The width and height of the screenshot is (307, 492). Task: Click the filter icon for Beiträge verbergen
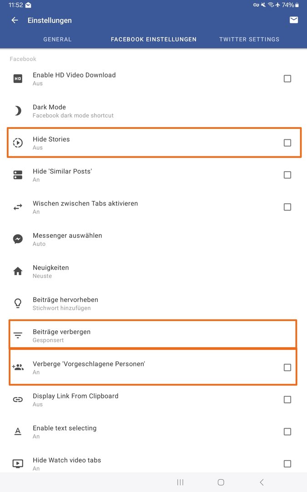click(x=18, y=335)
